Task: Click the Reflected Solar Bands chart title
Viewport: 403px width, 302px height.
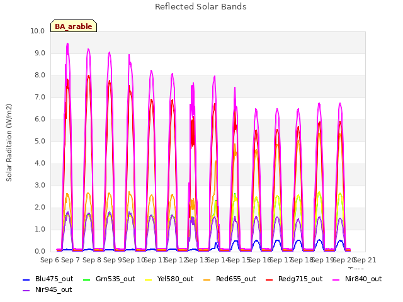Action: [200, 7]
